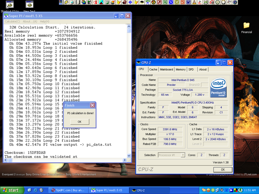Switch to the SPD tab
259x194 pixels.
click(x=191, y=70)
